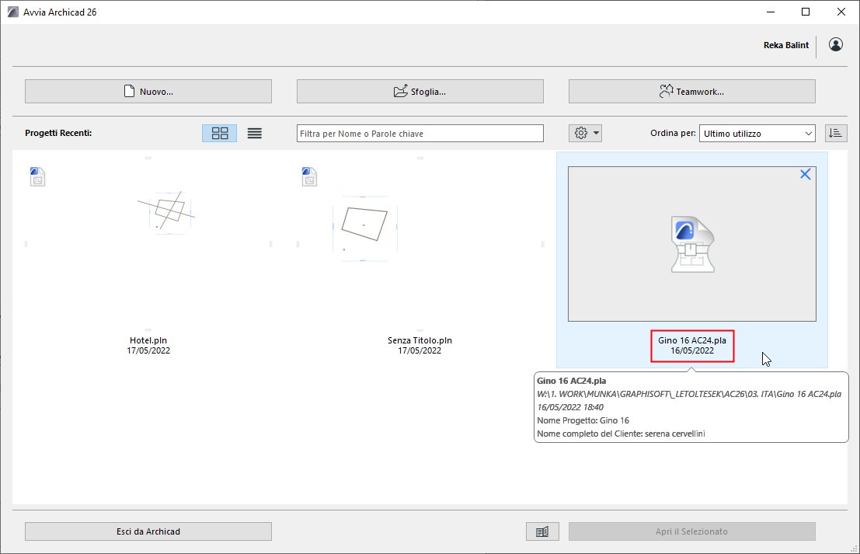Image resolution: width=860 pixels, height=554 pixels.
Task: Switch to list view of recent projects
Action: tap(255, 134)
